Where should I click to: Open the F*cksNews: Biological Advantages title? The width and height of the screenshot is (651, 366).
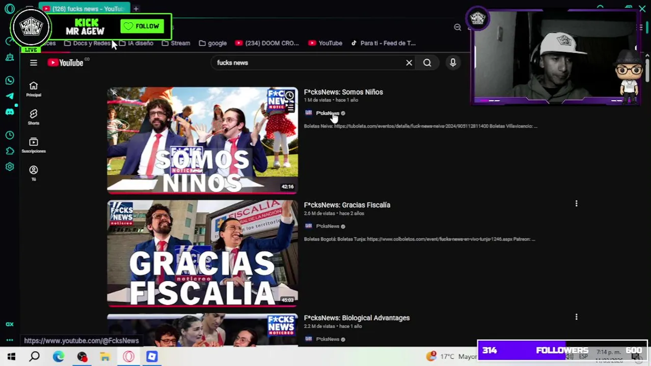point(357,318)
